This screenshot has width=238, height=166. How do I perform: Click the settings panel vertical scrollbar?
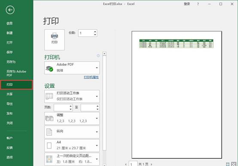104,103
